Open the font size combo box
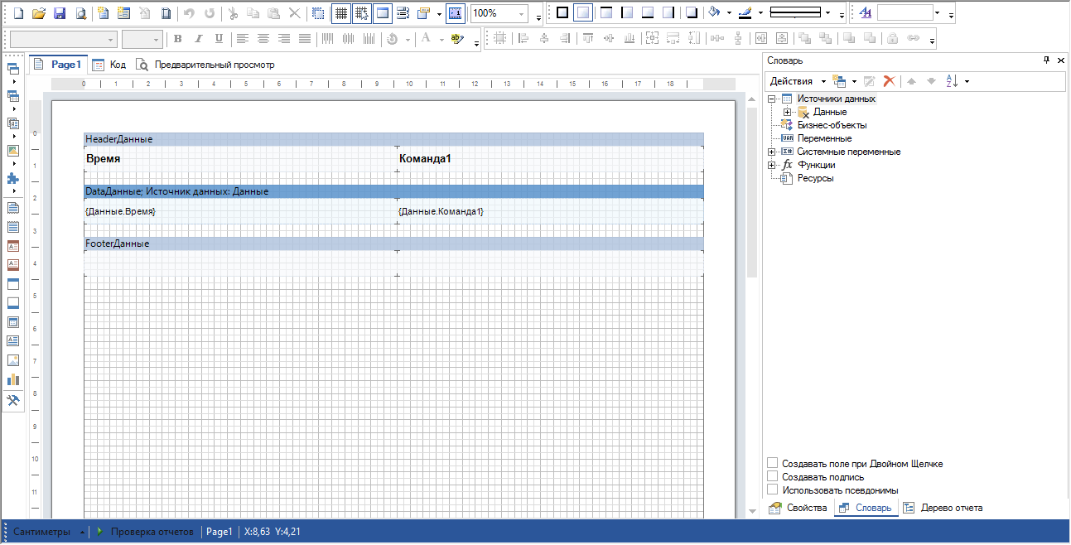The image size is (1071, 545). coord(142,39)
